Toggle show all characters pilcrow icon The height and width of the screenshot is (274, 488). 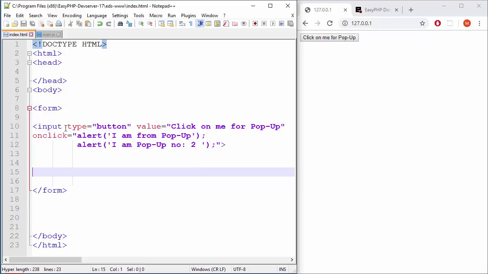pyautogui.click(x=191, y=24)
